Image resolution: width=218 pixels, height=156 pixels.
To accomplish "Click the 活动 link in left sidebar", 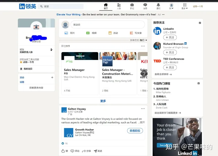I will pyautogui.click(x=22, y=77).
